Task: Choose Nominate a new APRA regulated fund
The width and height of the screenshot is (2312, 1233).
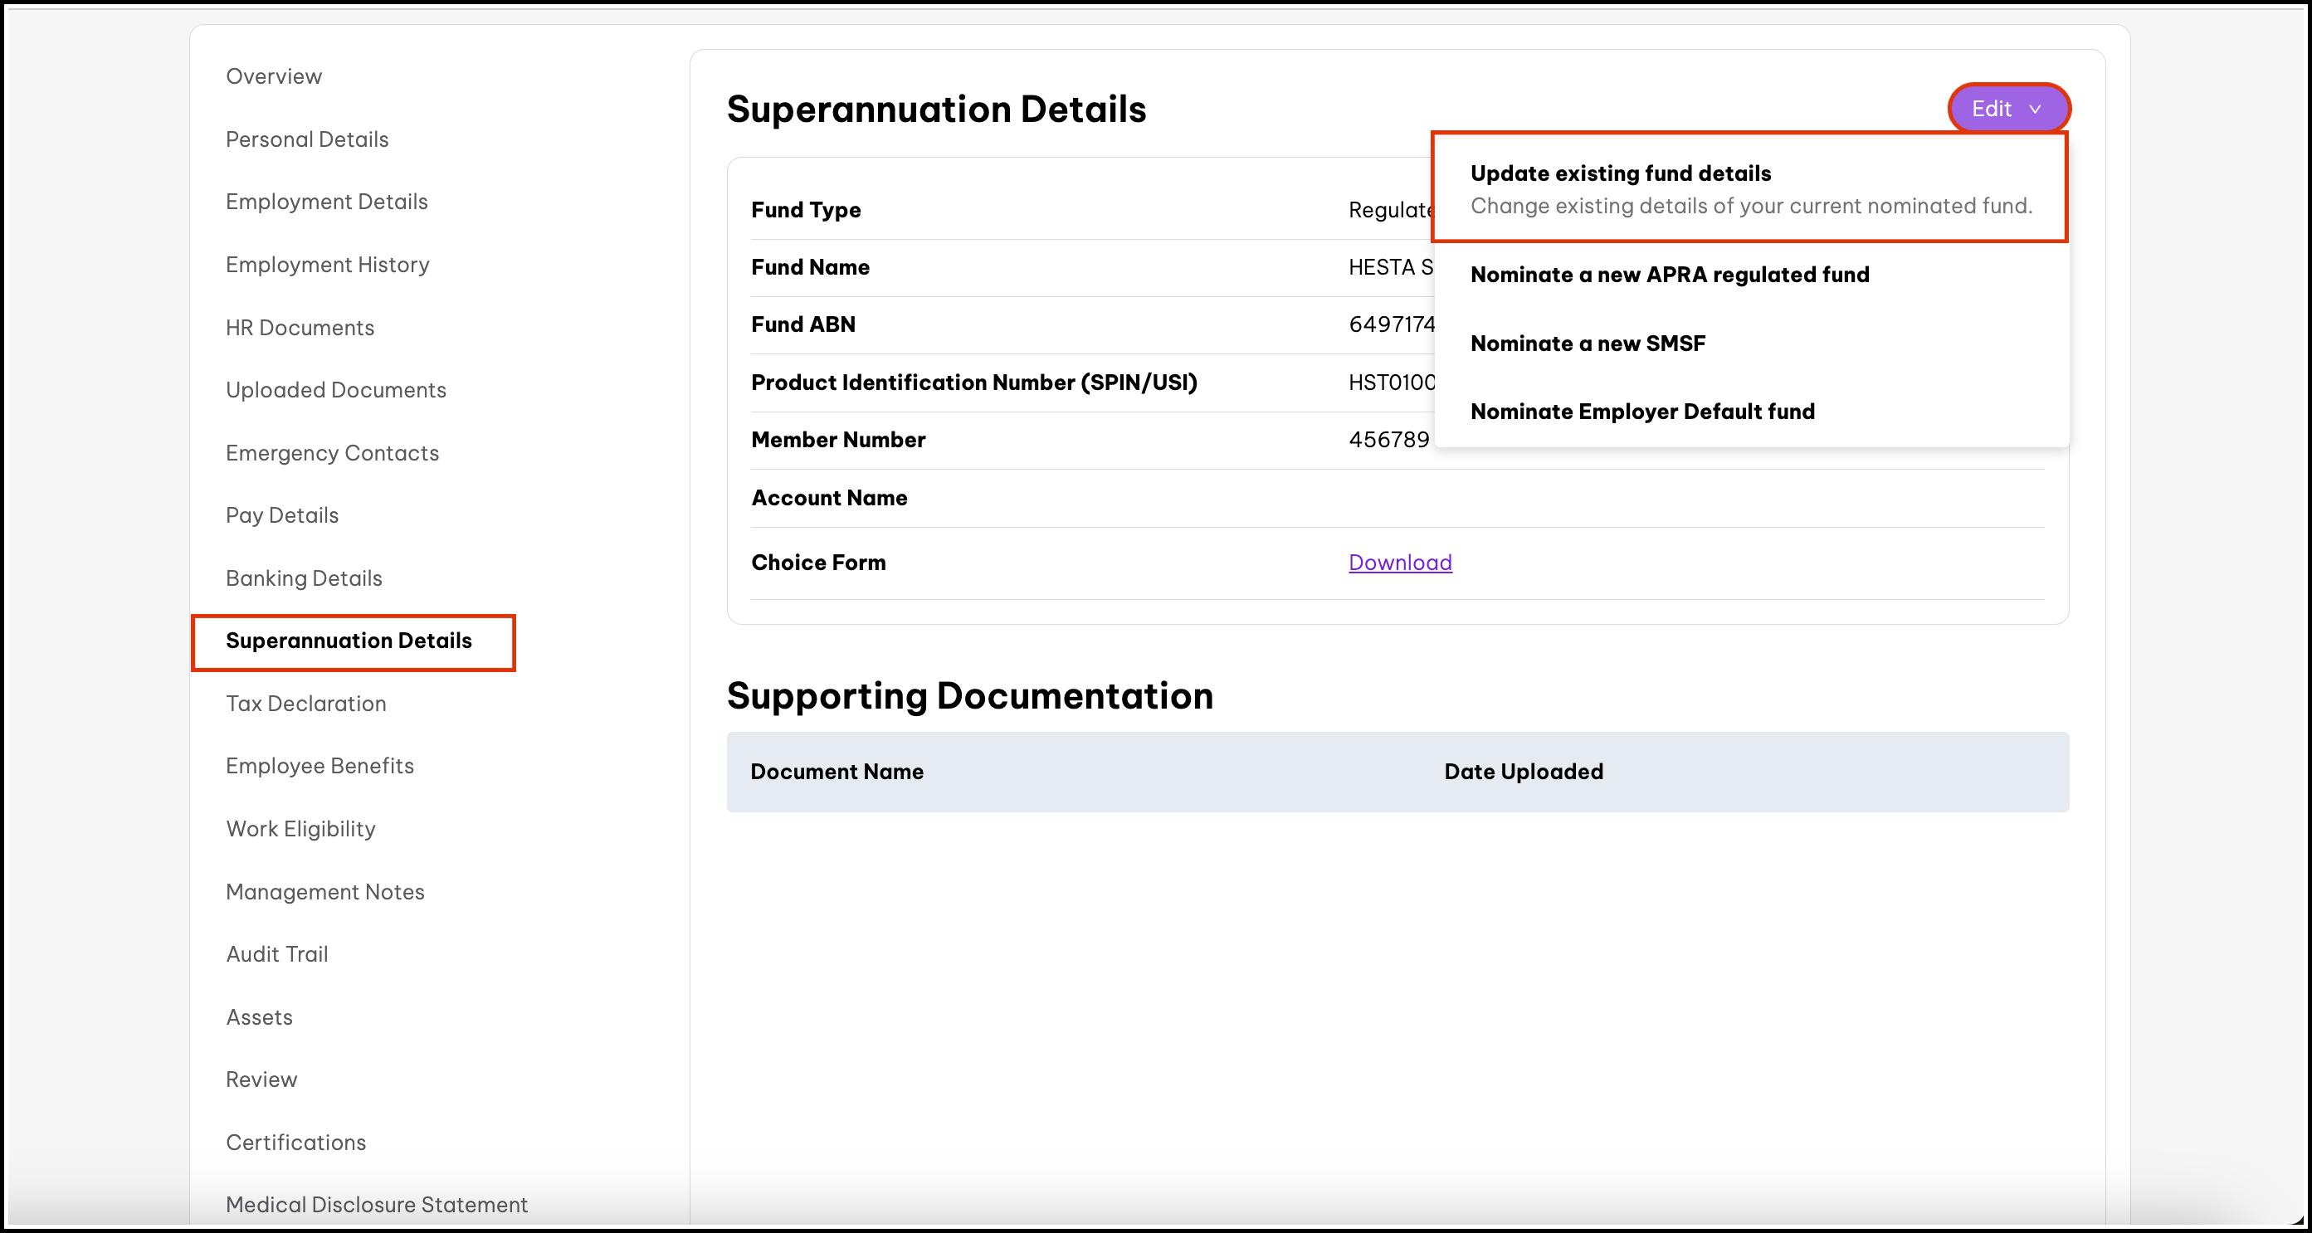Action: pos(1669,275)
